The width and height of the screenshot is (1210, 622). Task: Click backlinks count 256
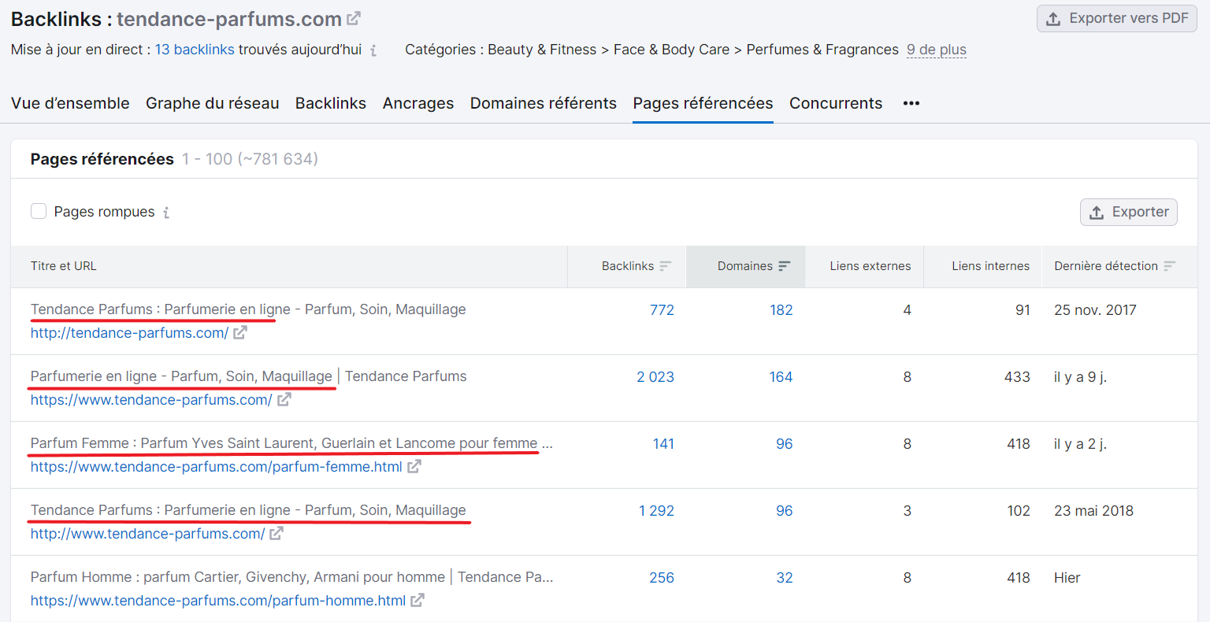click(662, 578)
